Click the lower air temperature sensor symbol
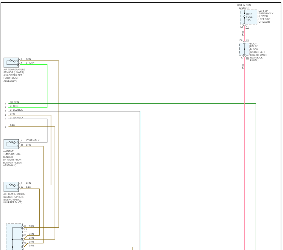Viewport: 283px width, 250px height. [x=11, y=63]
